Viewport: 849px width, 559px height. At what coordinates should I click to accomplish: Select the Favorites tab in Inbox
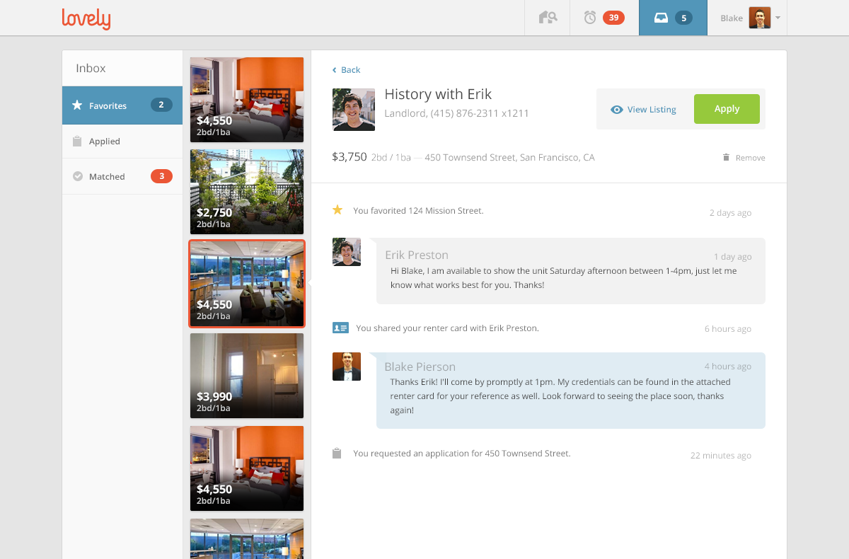point(122,105)
